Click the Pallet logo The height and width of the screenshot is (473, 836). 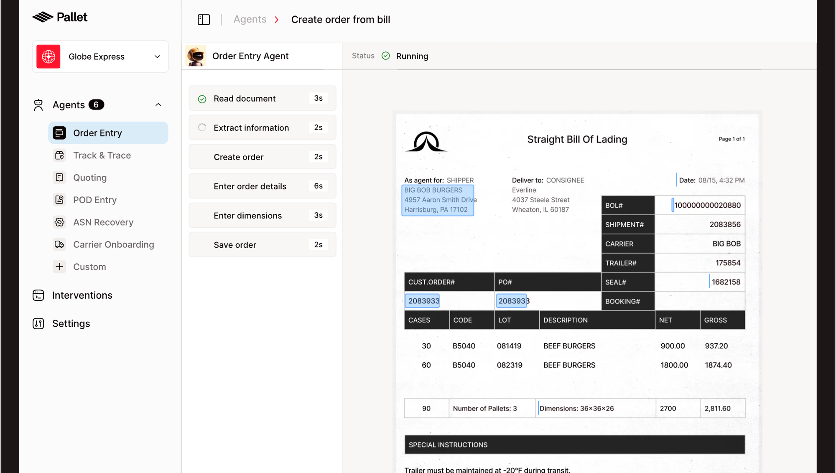[x=60, y=17]
